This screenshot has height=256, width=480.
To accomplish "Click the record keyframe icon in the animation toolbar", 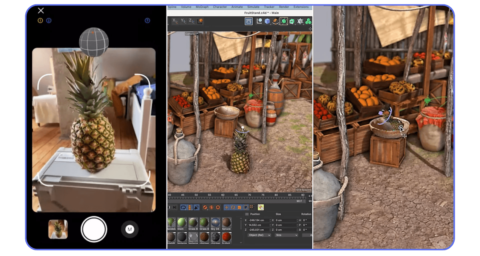I will click(205, 207).
